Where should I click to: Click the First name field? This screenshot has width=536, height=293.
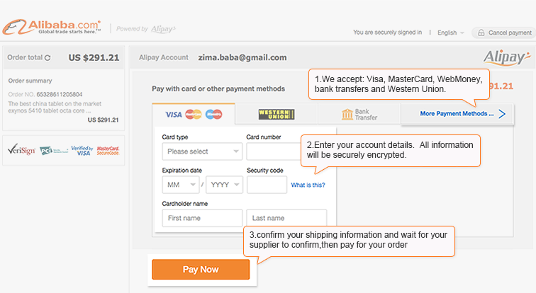coord(202,218)
